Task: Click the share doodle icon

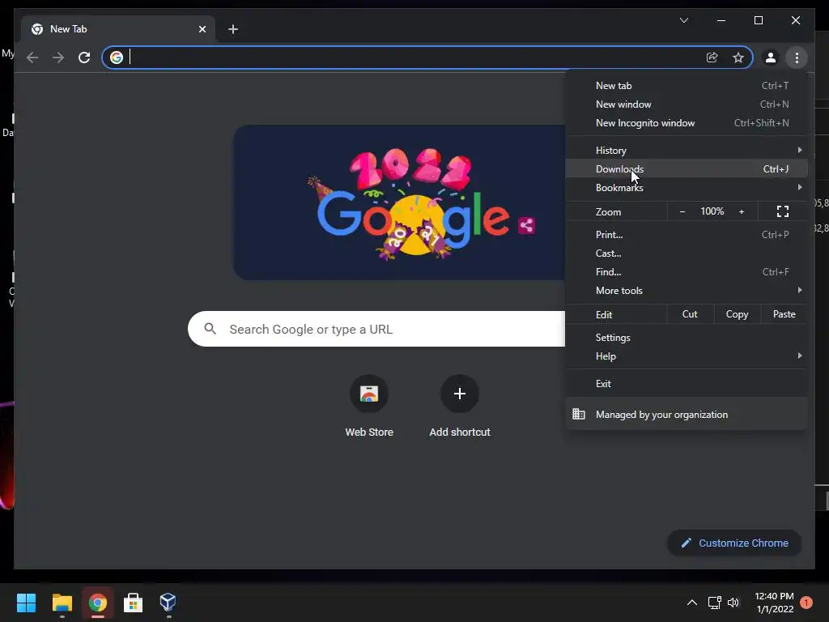Action: 526,225
